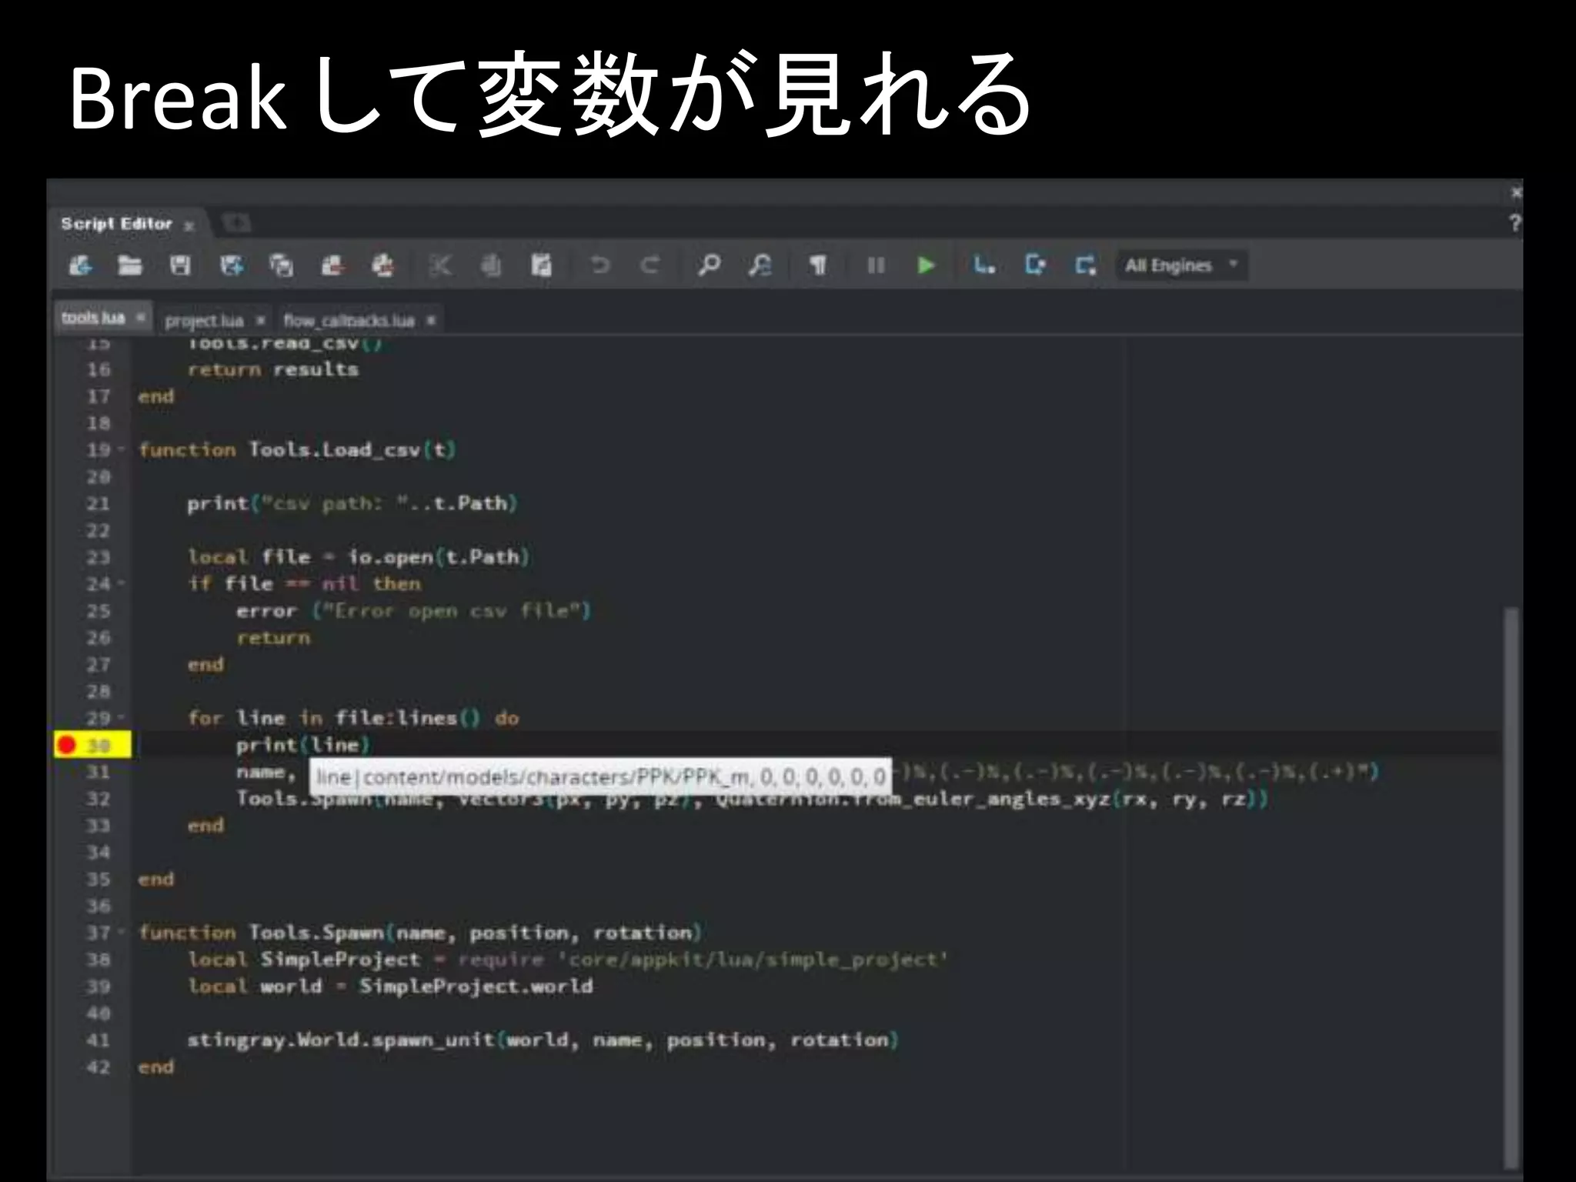Collapse the fold at line 19
Screen dimensions: 1576x1182
tap(121, 449)
